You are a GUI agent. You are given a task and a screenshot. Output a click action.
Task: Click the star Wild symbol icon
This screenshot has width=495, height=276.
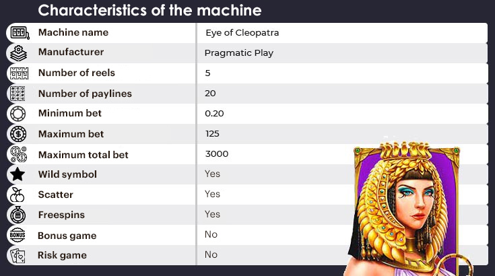pyautogui.click(x=18, y=174)
